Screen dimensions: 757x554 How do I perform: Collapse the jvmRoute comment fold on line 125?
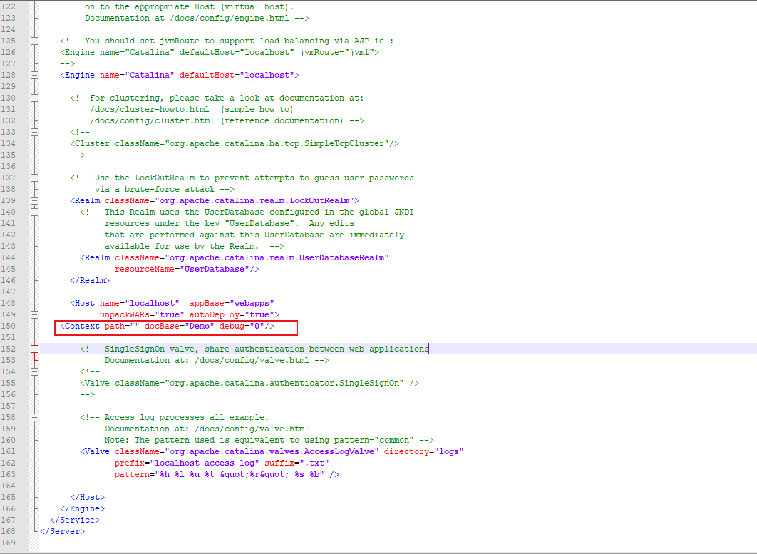coord(34,41)
